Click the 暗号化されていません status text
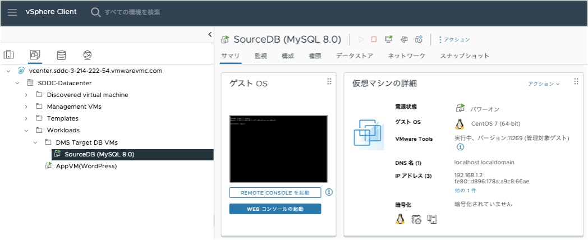This screenshot has width=588, height=240. click(483, 204)
